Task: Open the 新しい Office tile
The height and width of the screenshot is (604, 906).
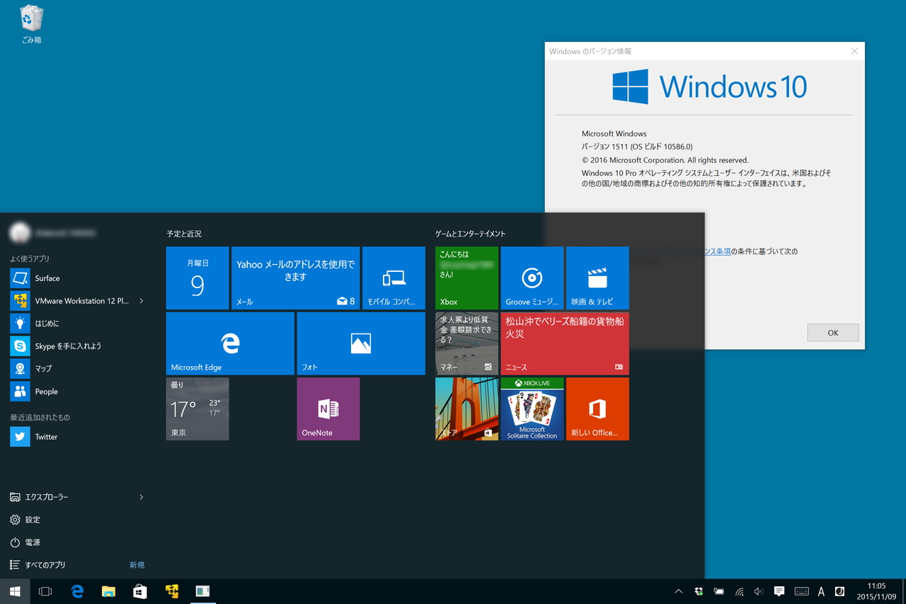Action: [597, 409]
